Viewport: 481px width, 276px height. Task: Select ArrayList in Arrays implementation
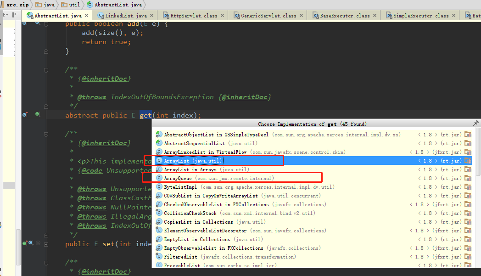click(313, 169)
